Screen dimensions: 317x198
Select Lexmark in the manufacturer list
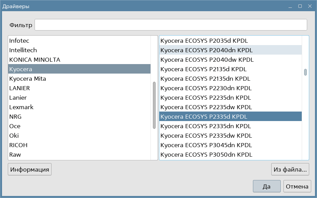click(21, 107)
